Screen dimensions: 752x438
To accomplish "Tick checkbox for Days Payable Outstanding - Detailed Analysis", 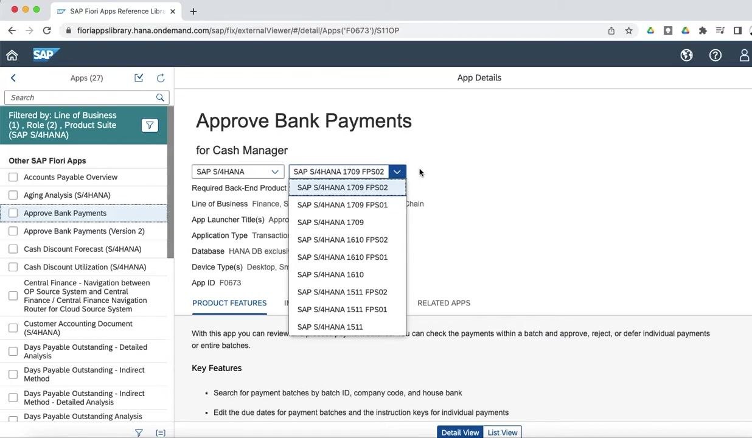I will coord(13,351).
